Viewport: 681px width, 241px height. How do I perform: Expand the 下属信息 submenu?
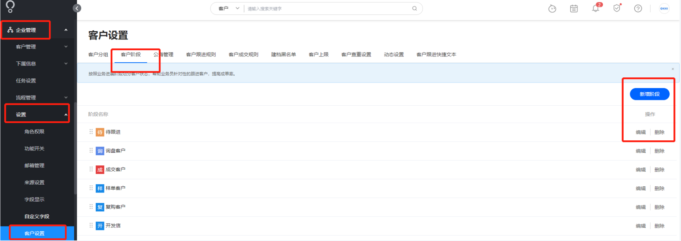point(66,64)
